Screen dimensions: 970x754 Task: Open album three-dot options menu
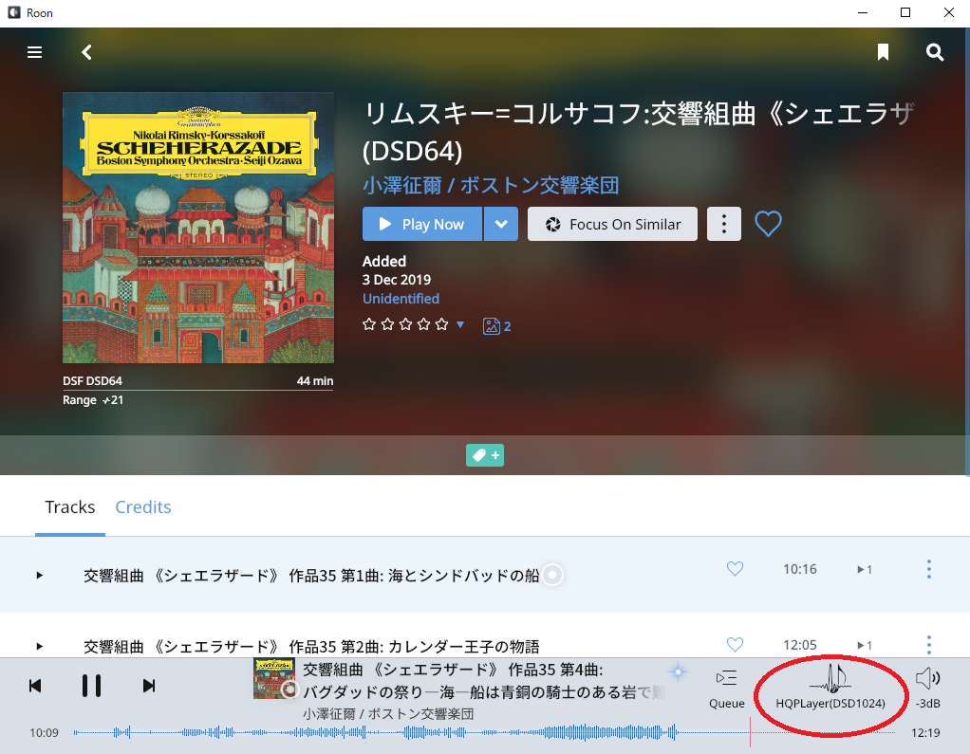pyautogui.click(x=724, y=225)
